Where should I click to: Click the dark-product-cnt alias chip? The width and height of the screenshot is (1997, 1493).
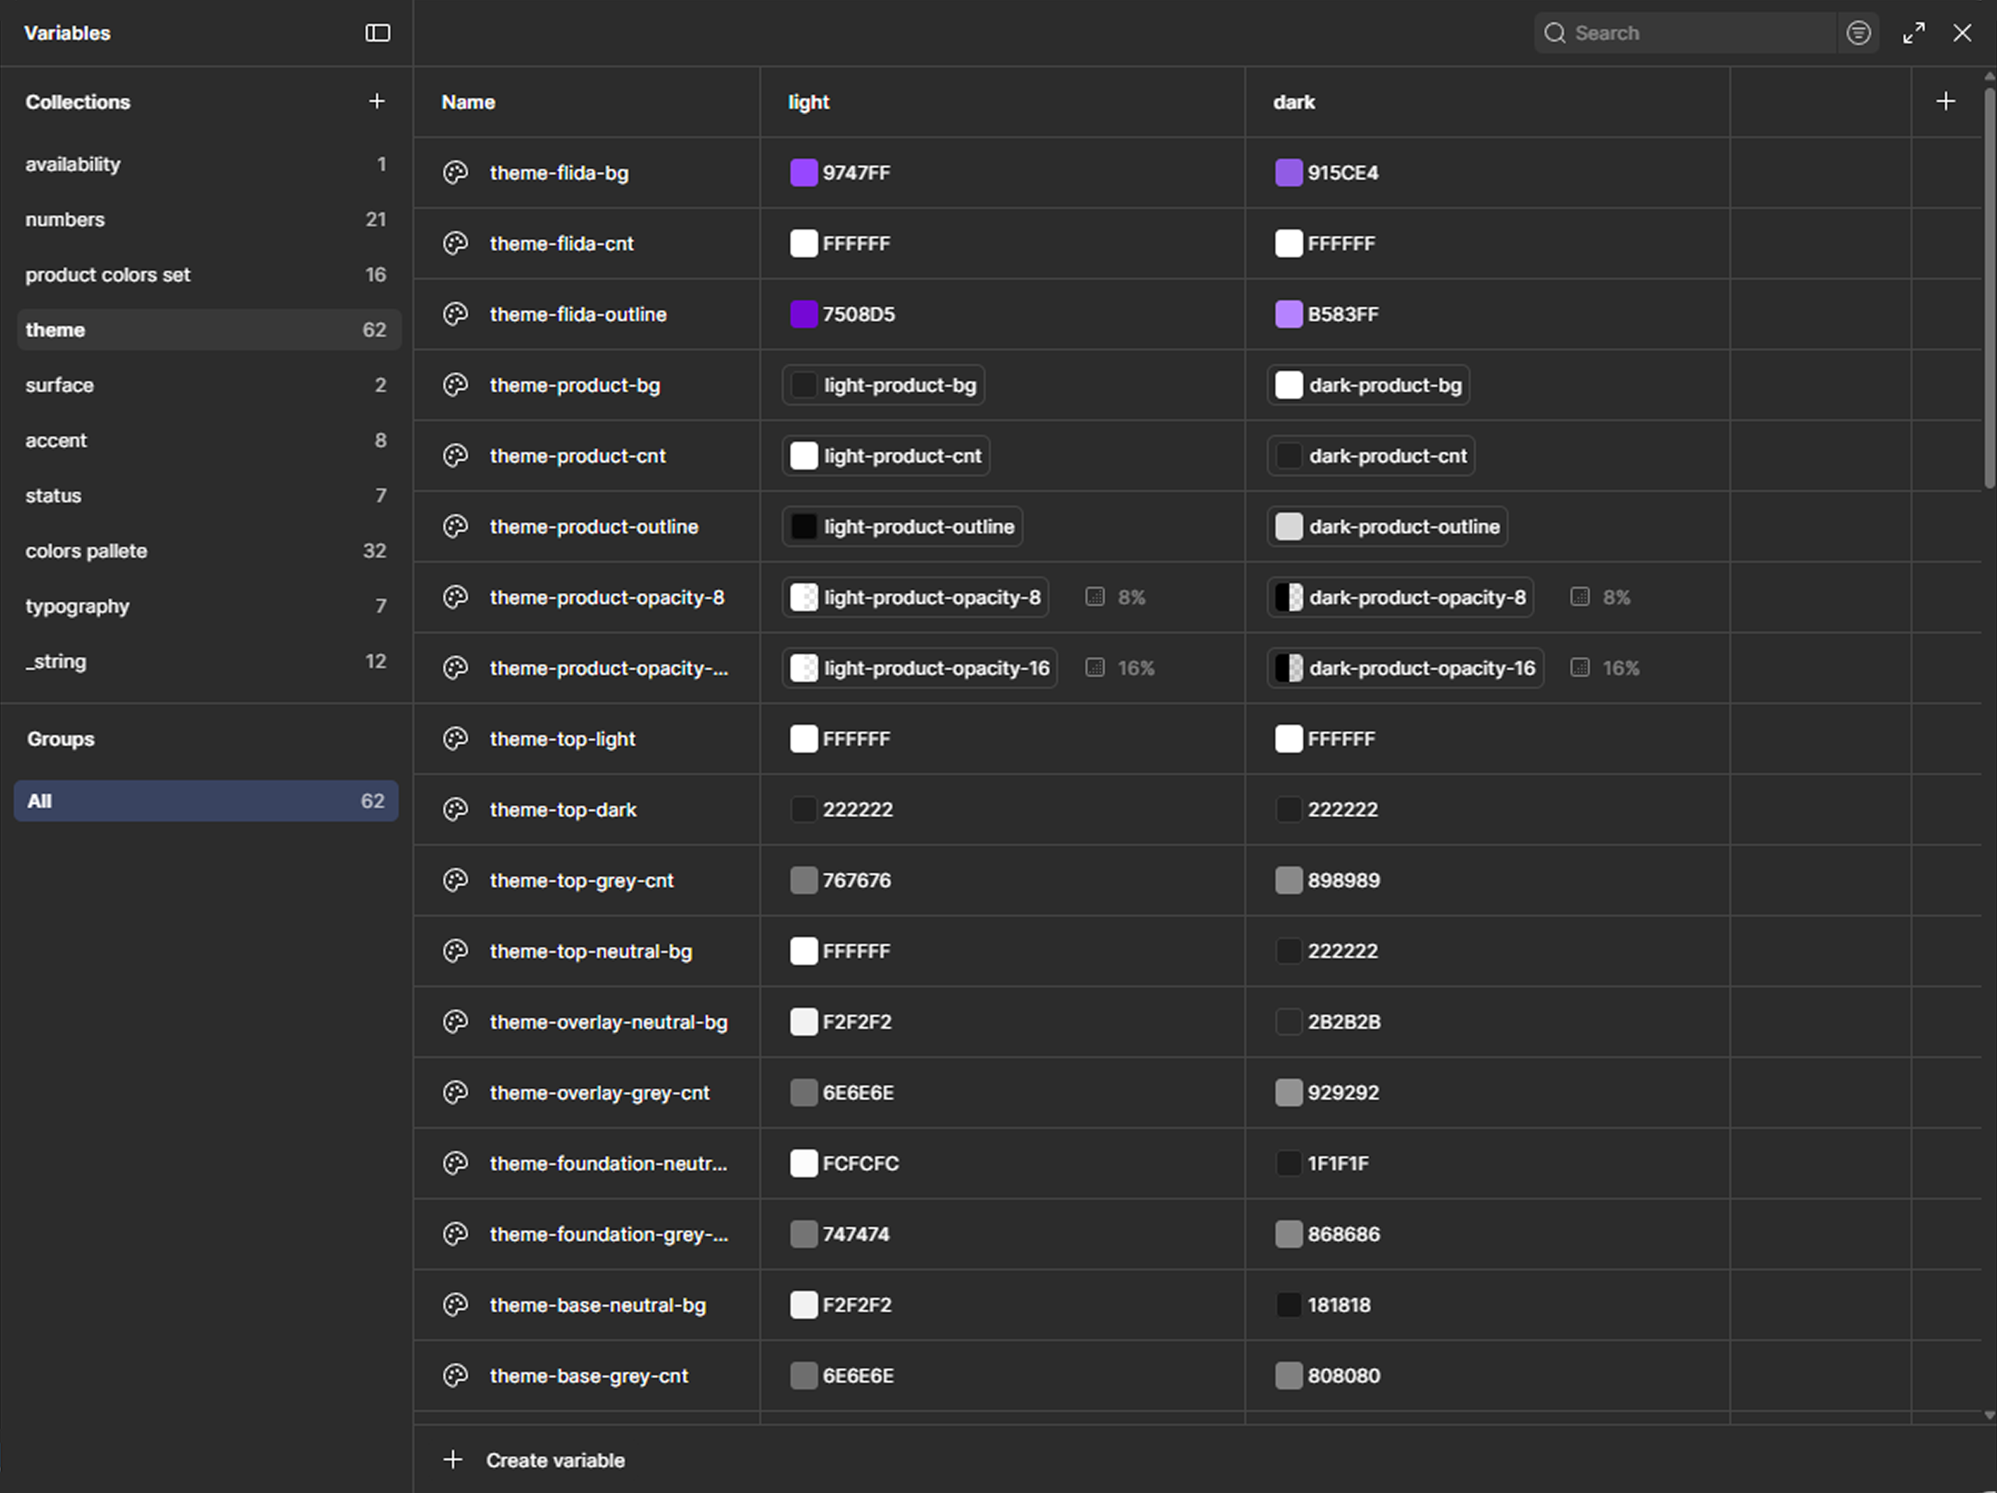[x=1370, y=456]
